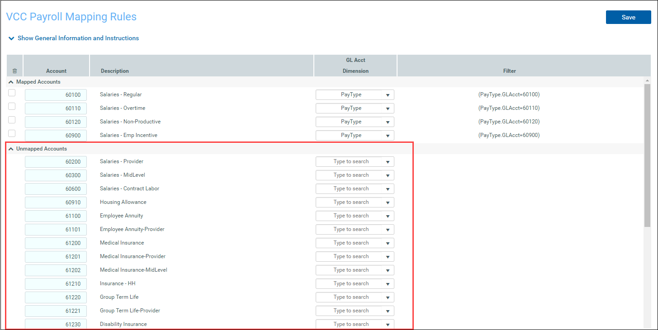
Task: Collapse the Mapped Accounts section
Action: click(11, 82)
